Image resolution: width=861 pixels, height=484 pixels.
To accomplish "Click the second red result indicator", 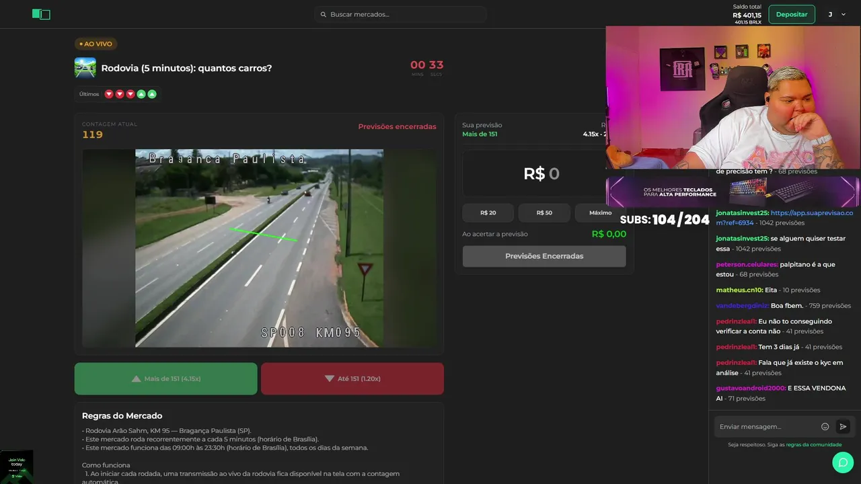I will pos(120,94).
